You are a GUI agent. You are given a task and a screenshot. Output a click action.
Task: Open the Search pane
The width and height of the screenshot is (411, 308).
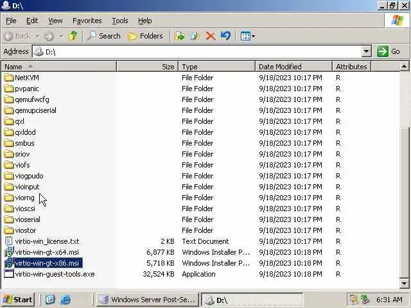click(x=104, y=36)
